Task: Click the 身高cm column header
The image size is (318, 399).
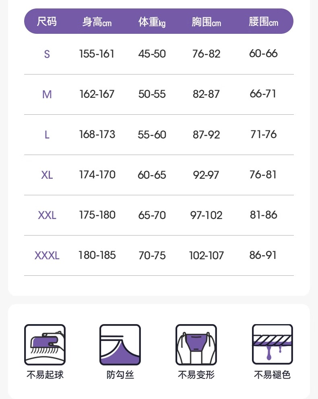Action: 97,22
